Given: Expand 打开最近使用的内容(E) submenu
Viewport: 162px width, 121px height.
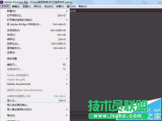Looking at the screenshot, I should point(35,20).
